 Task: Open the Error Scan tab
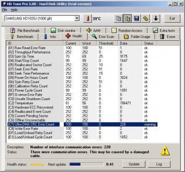[103, 37]
